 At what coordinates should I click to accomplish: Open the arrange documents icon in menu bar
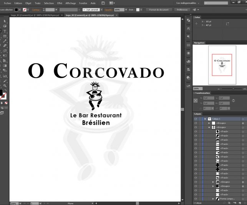click(x=112, y=3)
